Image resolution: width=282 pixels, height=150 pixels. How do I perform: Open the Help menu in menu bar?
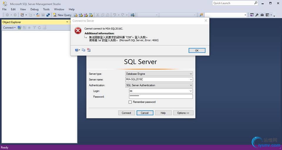72,9
